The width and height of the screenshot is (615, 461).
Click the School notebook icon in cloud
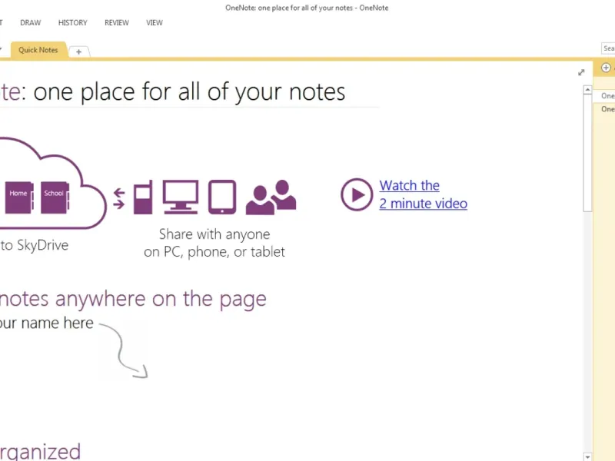click(x=55, y=197)
